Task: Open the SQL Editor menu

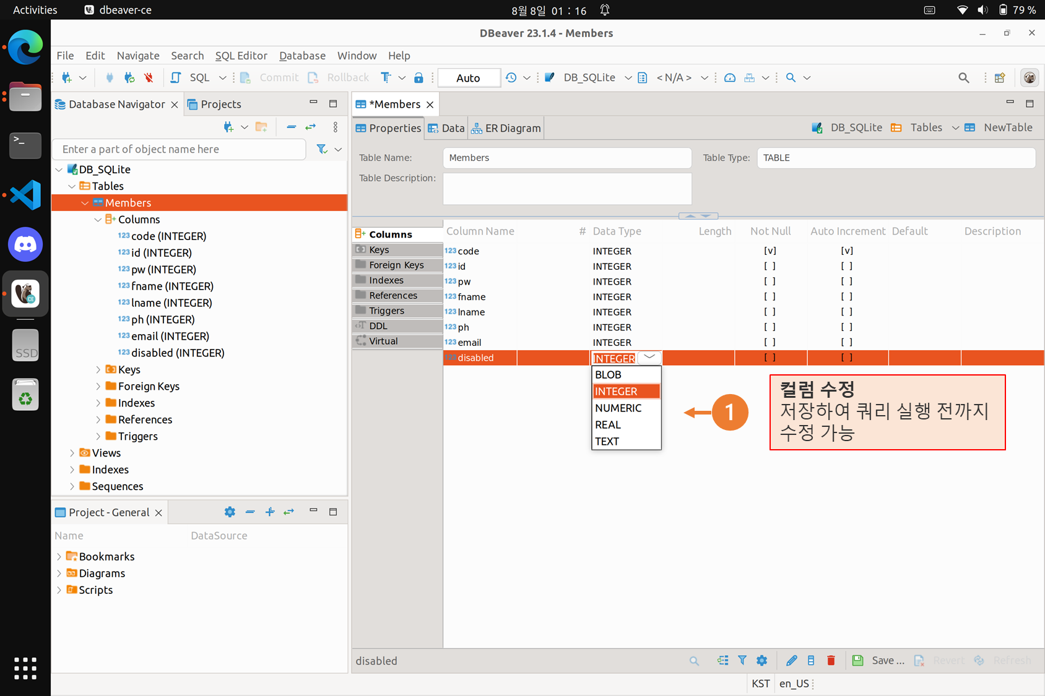Action: tap(241, 56)
